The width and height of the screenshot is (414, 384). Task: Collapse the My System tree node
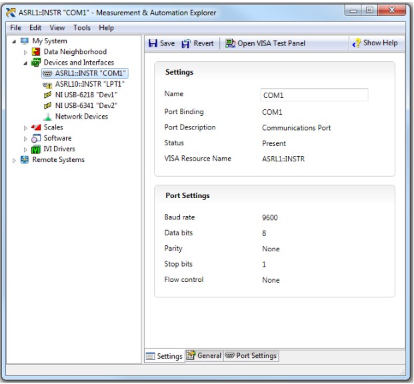click(x=14, y=41)
